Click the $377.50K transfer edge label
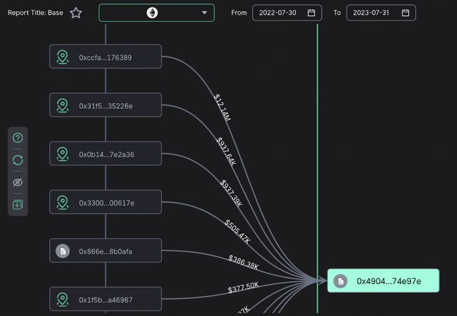The width and height of the screenshot is (457, 316). 243,287
